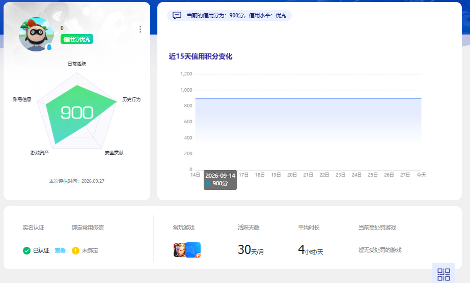Click the 24日 label on chart axis

pyautogui.click(x=356, y=175)
